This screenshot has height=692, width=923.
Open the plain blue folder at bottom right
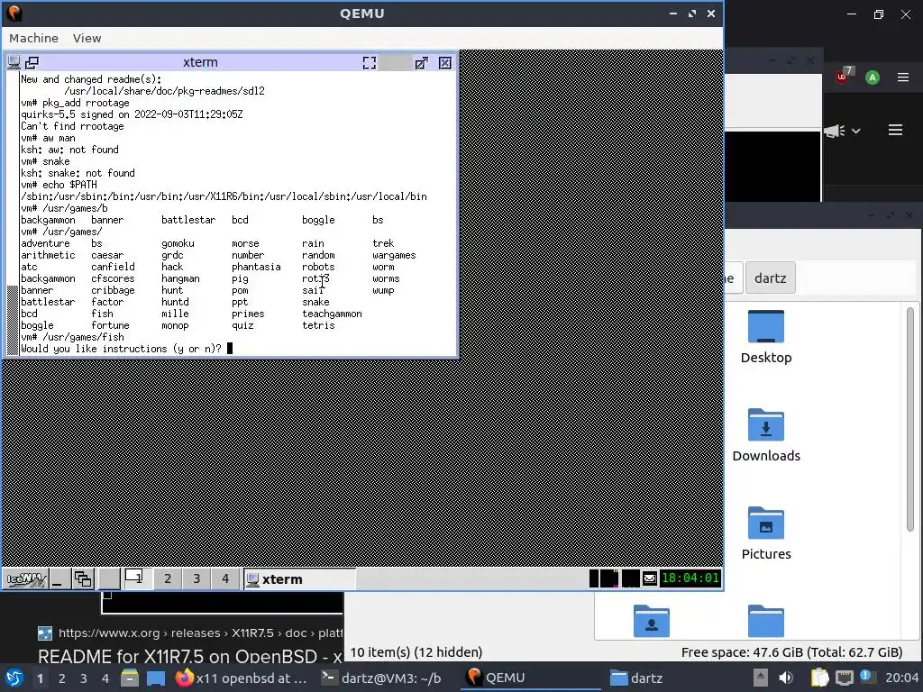[766, 621]
